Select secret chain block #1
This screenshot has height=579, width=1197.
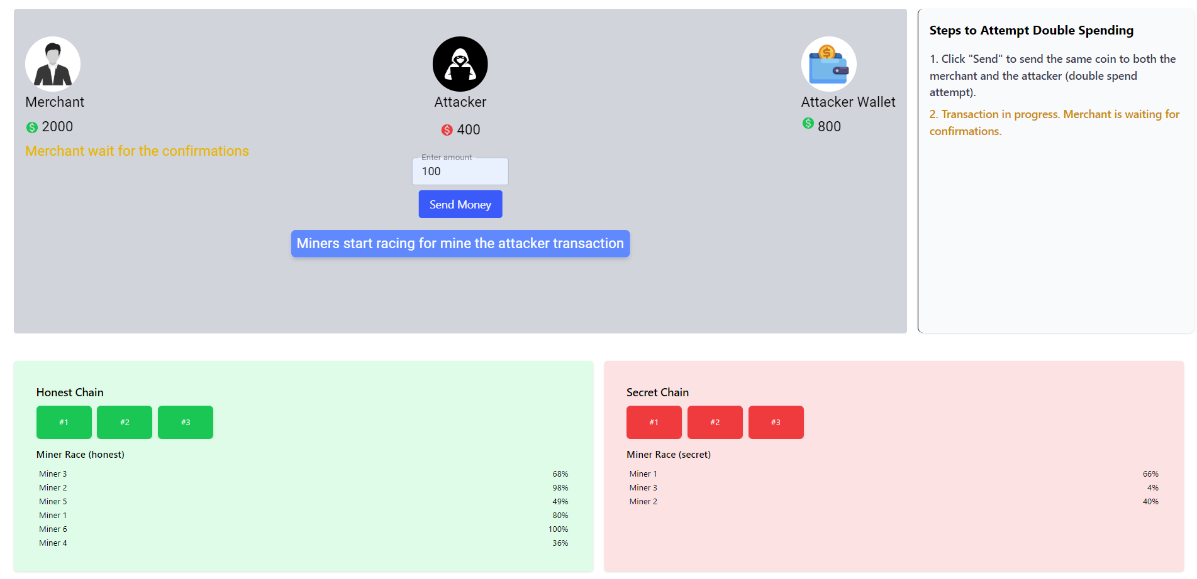[654, 422]
